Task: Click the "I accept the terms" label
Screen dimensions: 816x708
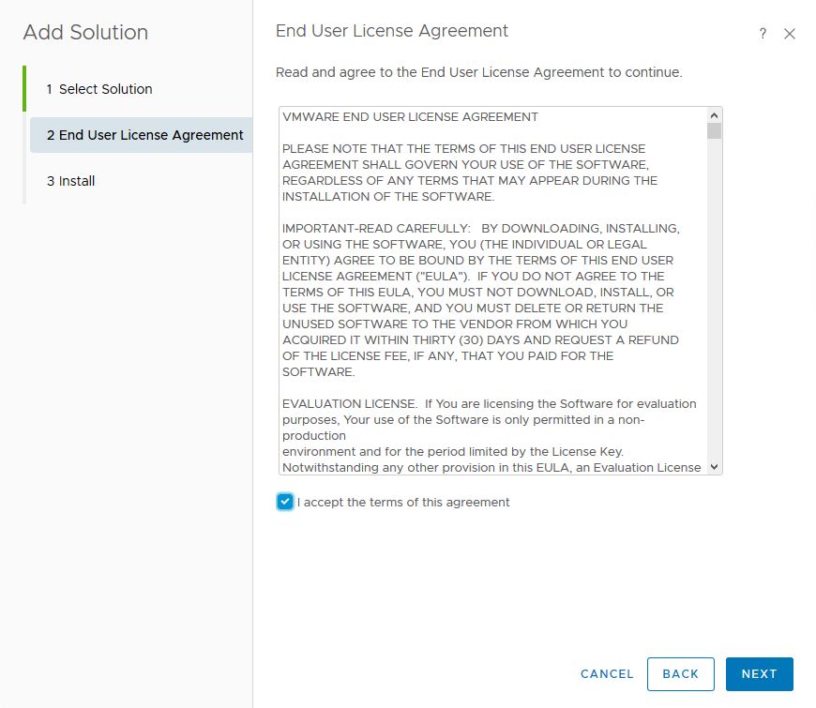Action: (x=403, y=503)
